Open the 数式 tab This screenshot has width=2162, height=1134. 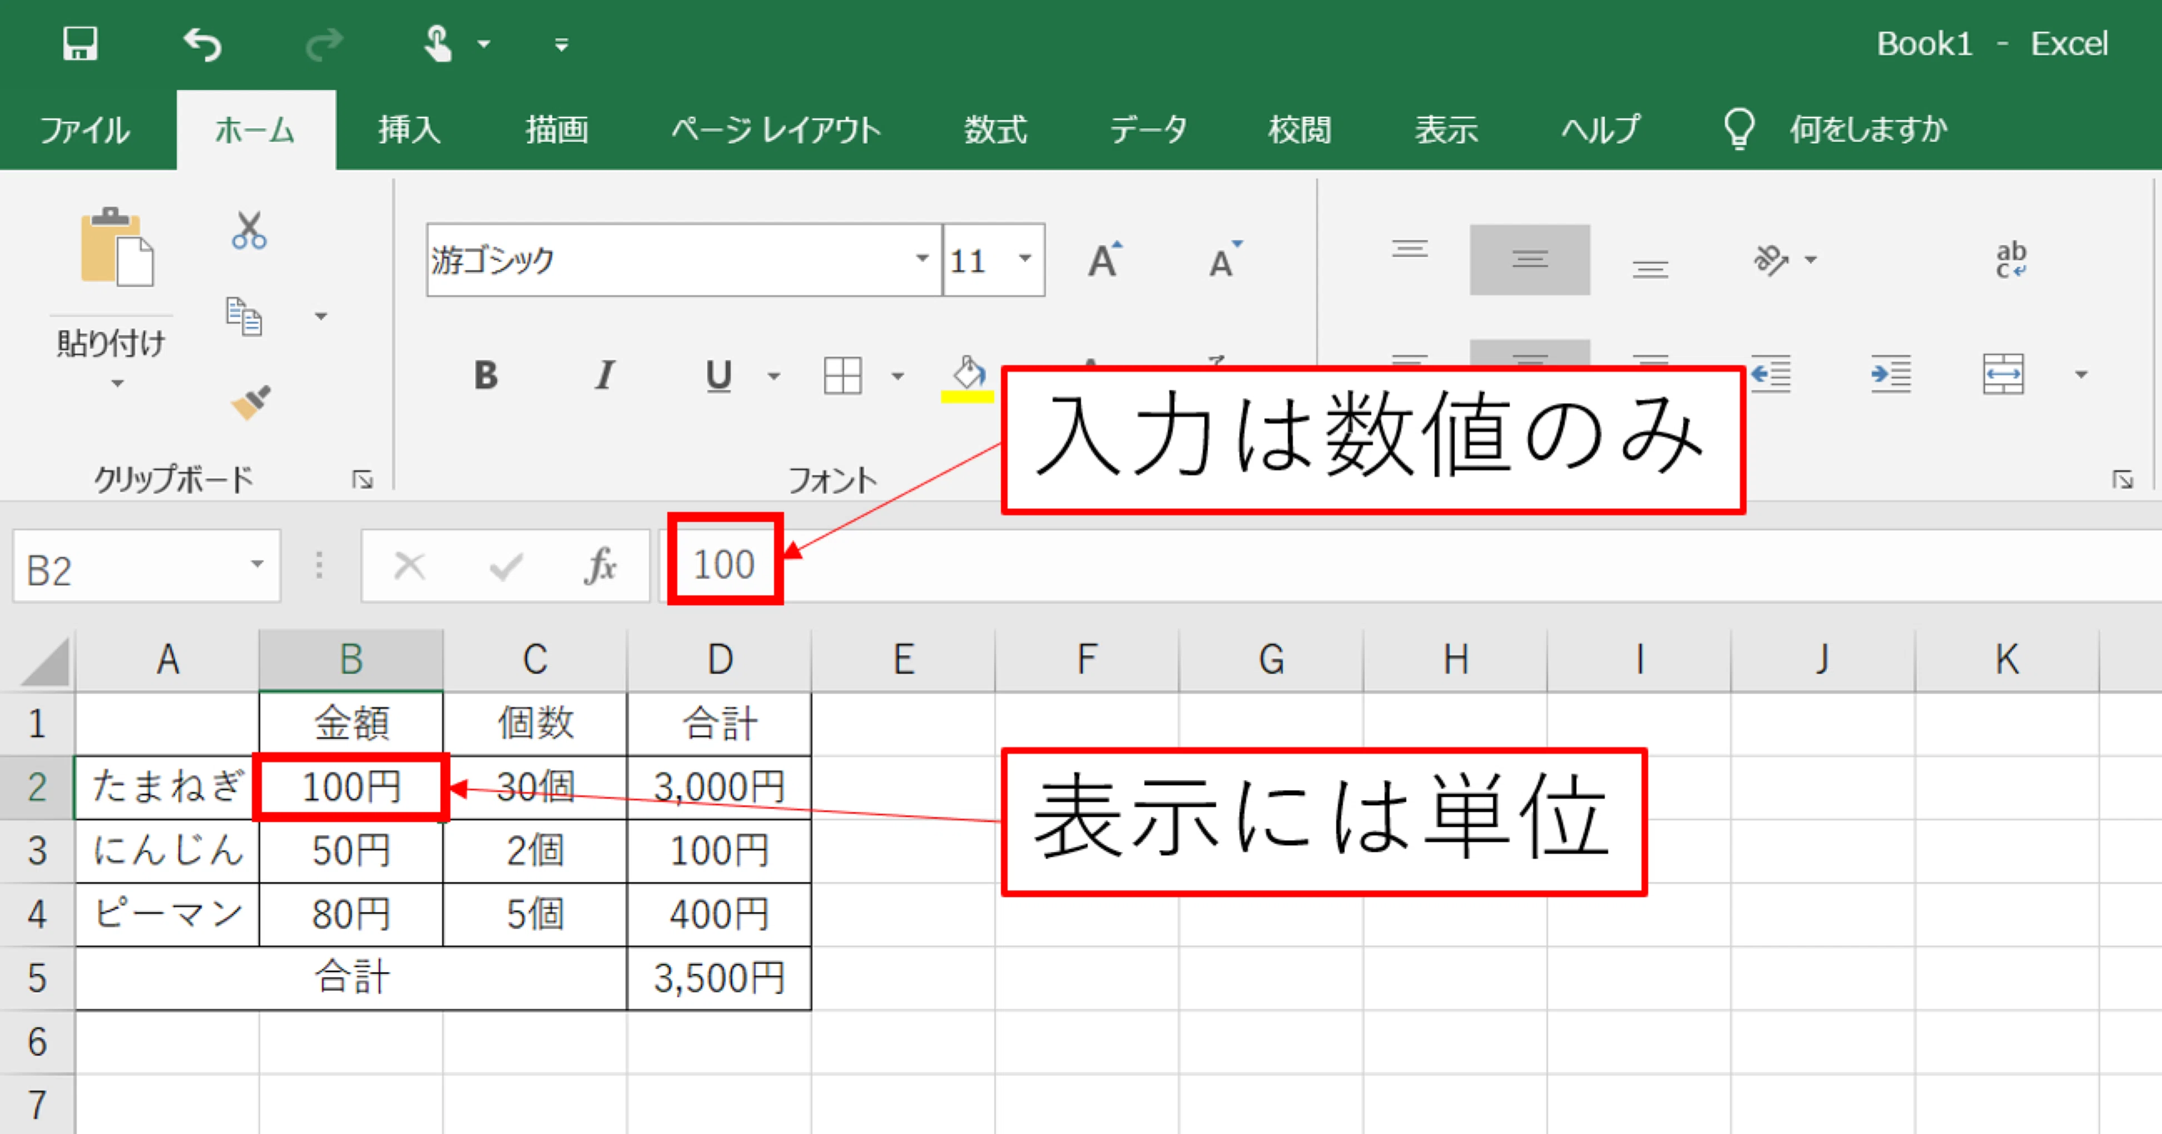pyautogui.click(x=995, y=130)
